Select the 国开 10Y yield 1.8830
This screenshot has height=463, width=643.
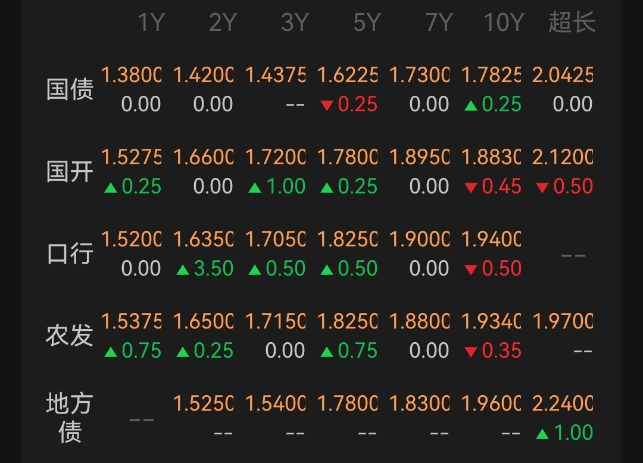[491, 157]
